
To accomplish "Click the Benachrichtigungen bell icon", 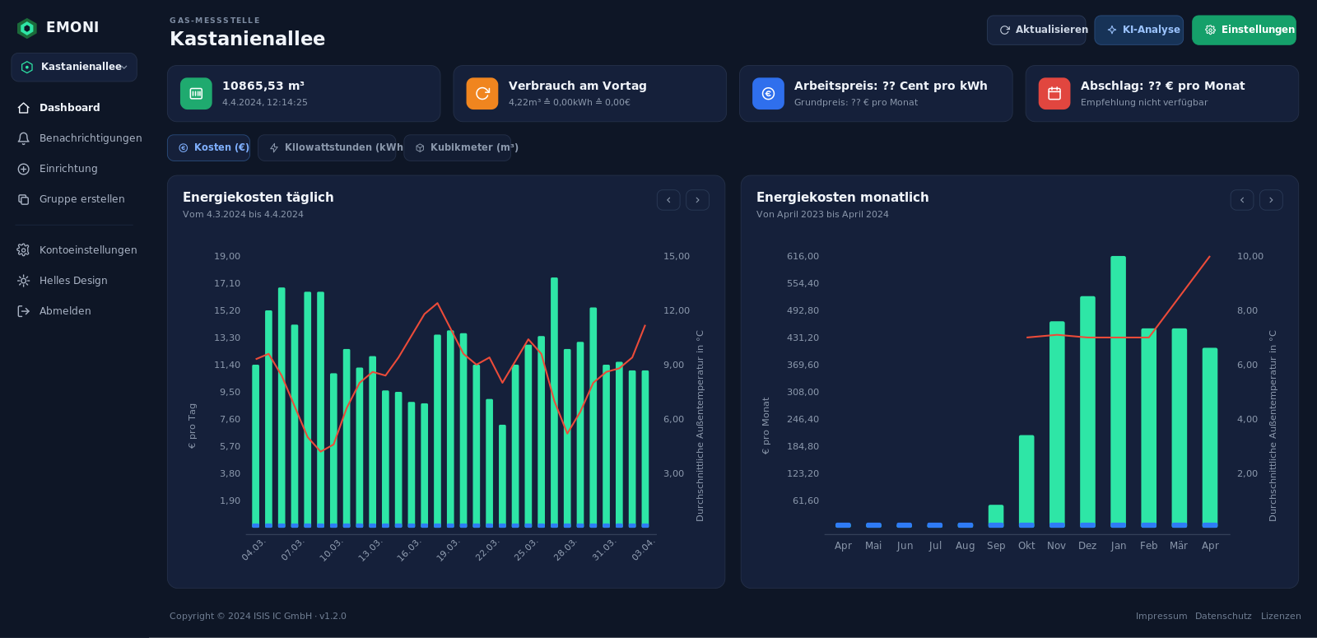I will [x=24, y=138].
